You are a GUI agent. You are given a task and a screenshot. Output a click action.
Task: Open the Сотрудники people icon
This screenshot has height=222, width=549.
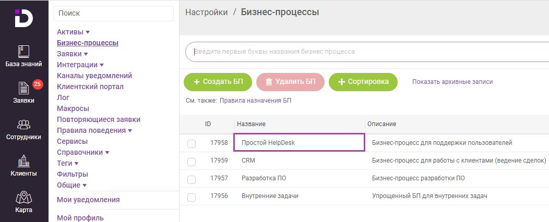tap(24, 125)
